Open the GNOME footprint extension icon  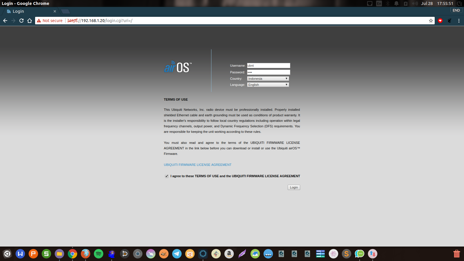point(449,21)
